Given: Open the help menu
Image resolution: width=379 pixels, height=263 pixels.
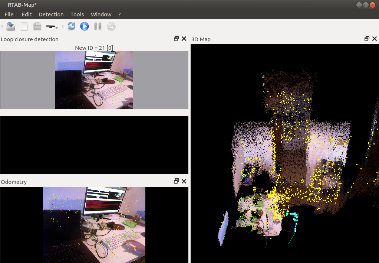Looking at the screenshot, I should 119,14.
